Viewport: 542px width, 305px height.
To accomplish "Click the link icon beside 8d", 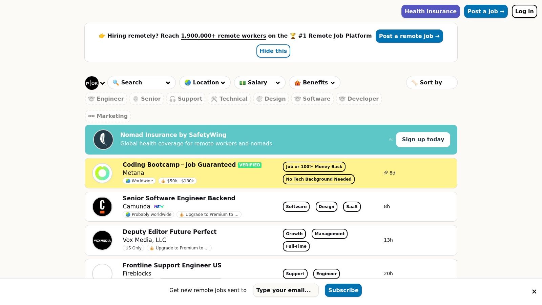I will [x=385, y=173].
